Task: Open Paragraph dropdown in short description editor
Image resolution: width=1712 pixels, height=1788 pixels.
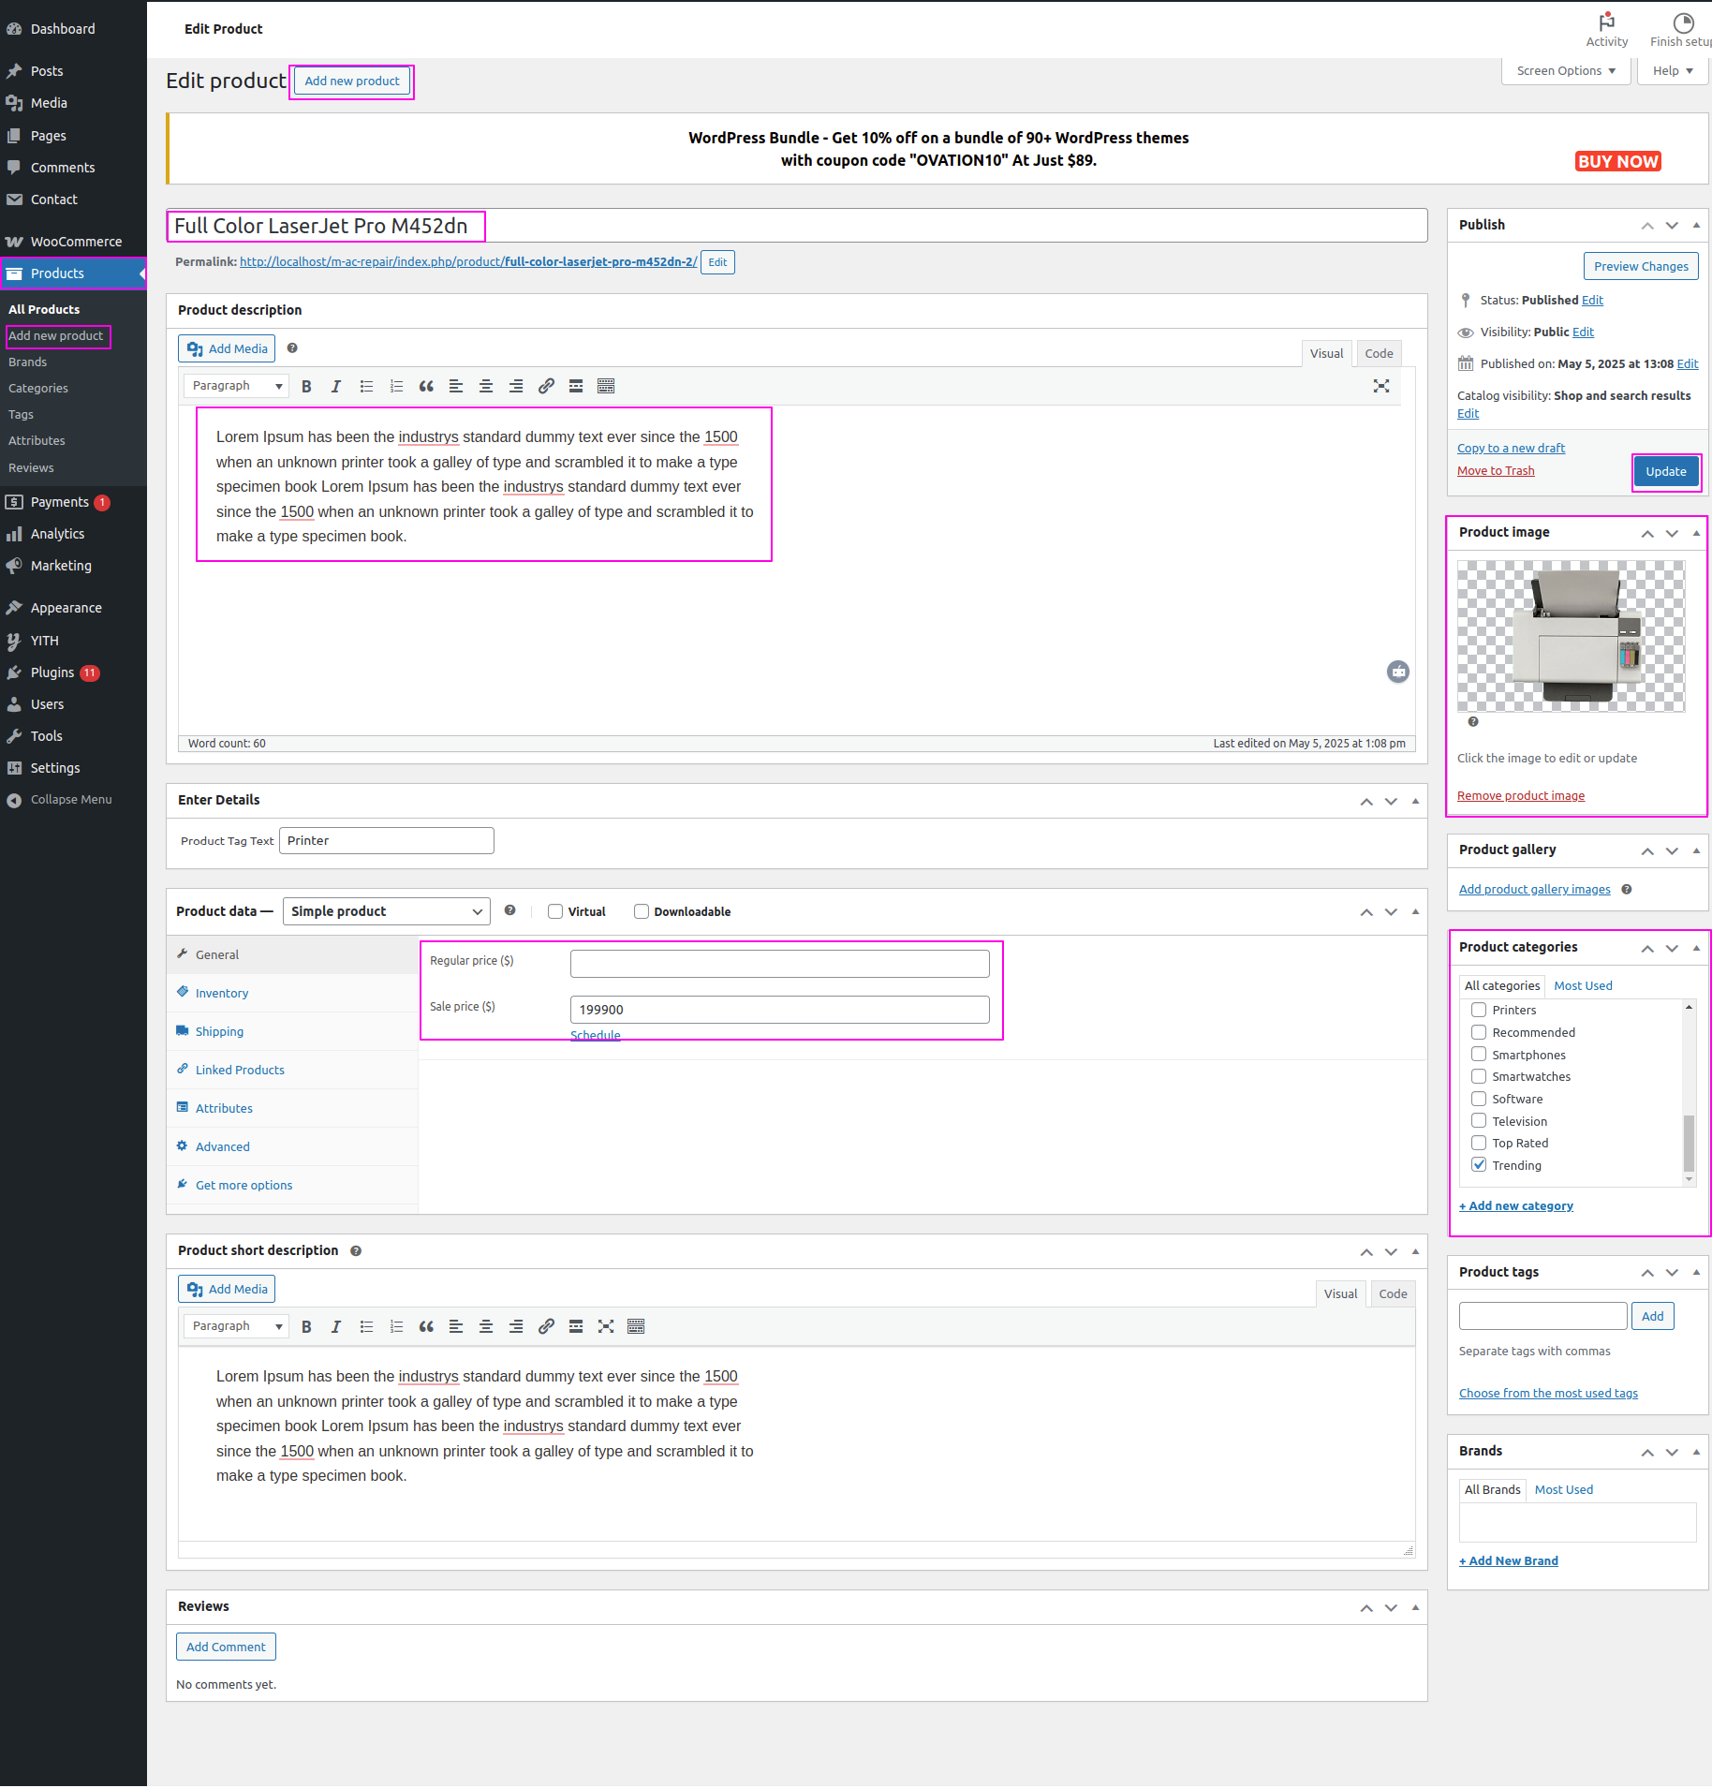Action: pyautogui.click(x=236, y=1326)
